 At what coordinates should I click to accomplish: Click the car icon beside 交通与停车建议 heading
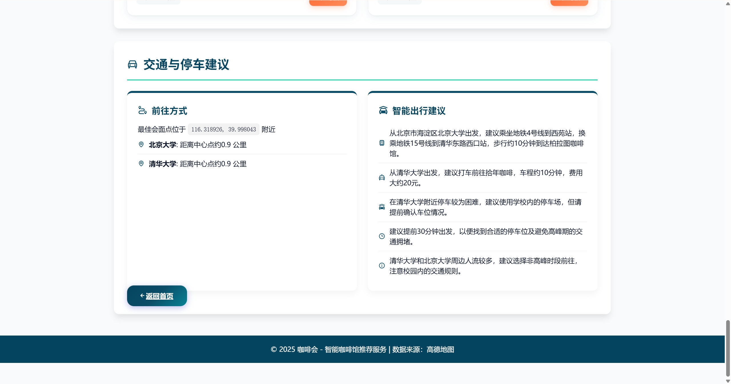pos(132,64)
